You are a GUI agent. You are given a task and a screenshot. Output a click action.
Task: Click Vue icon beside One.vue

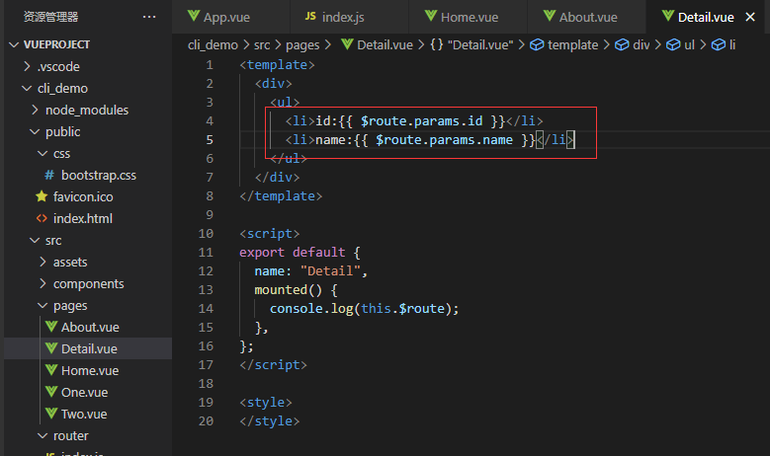coord(51,392)
